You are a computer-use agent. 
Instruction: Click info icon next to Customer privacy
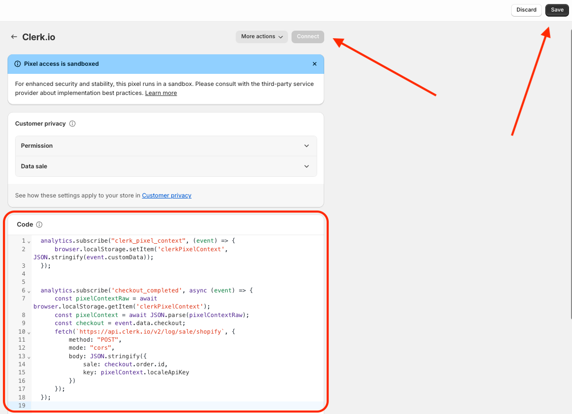pyautogui.click(x=72, y=124)
